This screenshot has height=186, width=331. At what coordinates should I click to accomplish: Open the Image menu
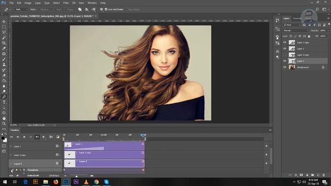click(28, 3)
